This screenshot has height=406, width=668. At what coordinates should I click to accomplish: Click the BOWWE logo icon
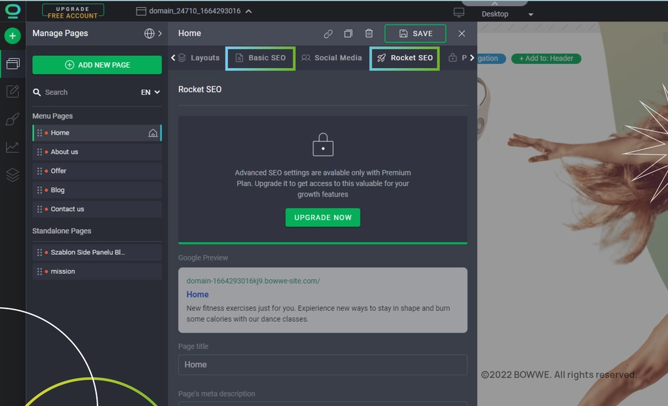12,10
